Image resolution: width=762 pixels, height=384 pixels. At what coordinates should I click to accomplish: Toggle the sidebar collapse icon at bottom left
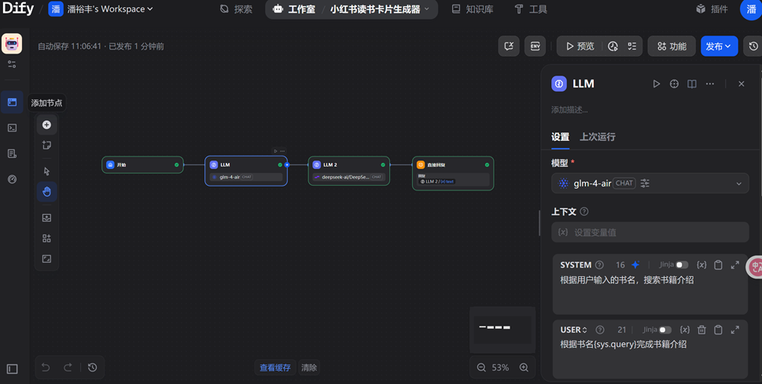[12, 369]
